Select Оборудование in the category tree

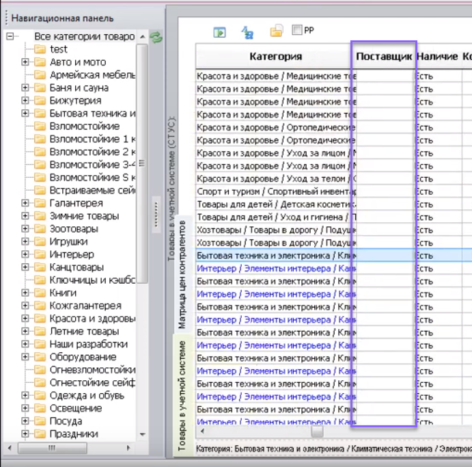coord(83,357)
